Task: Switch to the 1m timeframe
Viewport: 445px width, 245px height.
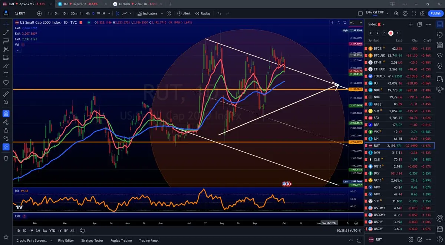Action: pos(50,13)
